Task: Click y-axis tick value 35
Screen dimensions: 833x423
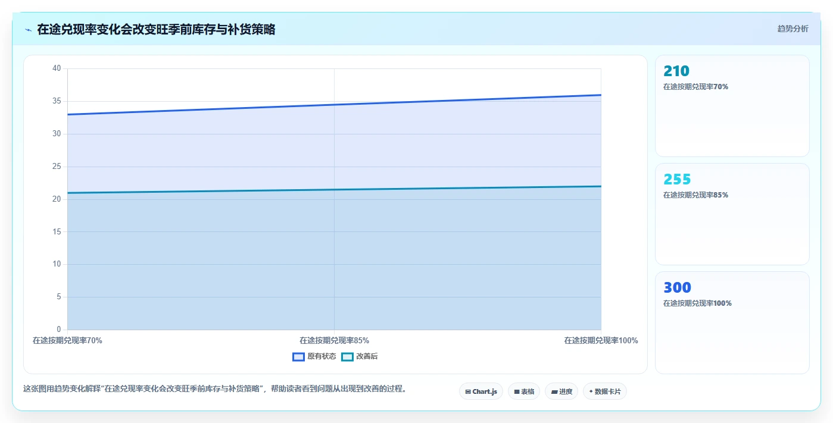Action: (x=57, y=101)
